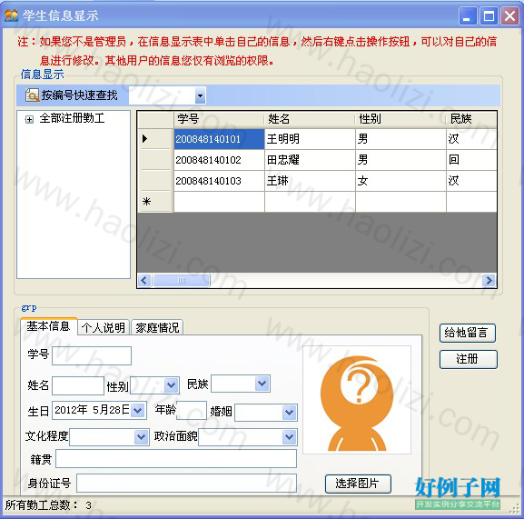
Task: Click the app icon in title bar
Action: click(x=12, y=15)
